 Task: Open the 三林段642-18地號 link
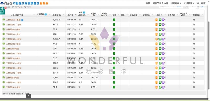pos(14,39)
